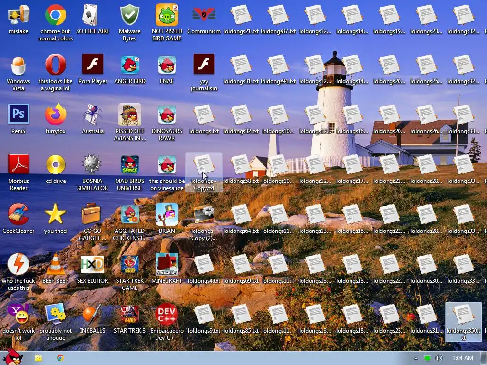Click the green tray status icon
487x365 pixels.
(x=428, y=358)
